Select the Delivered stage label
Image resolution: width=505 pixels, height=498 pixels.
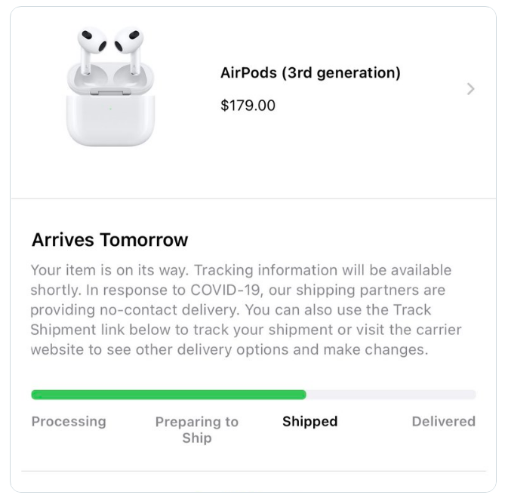443,421
